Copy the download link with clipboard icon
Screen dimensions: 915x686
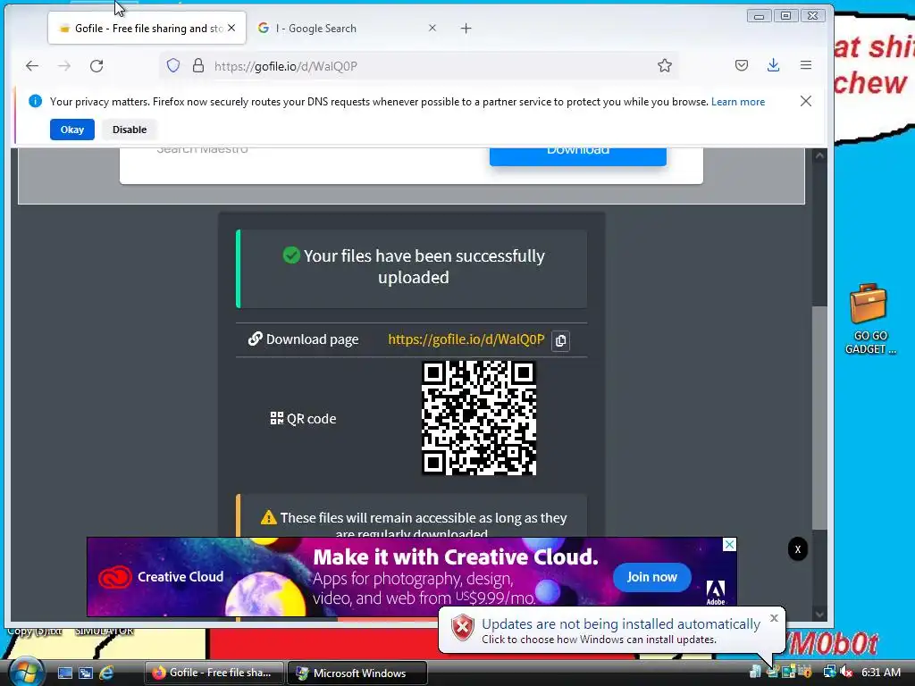(x=561, y=340)
